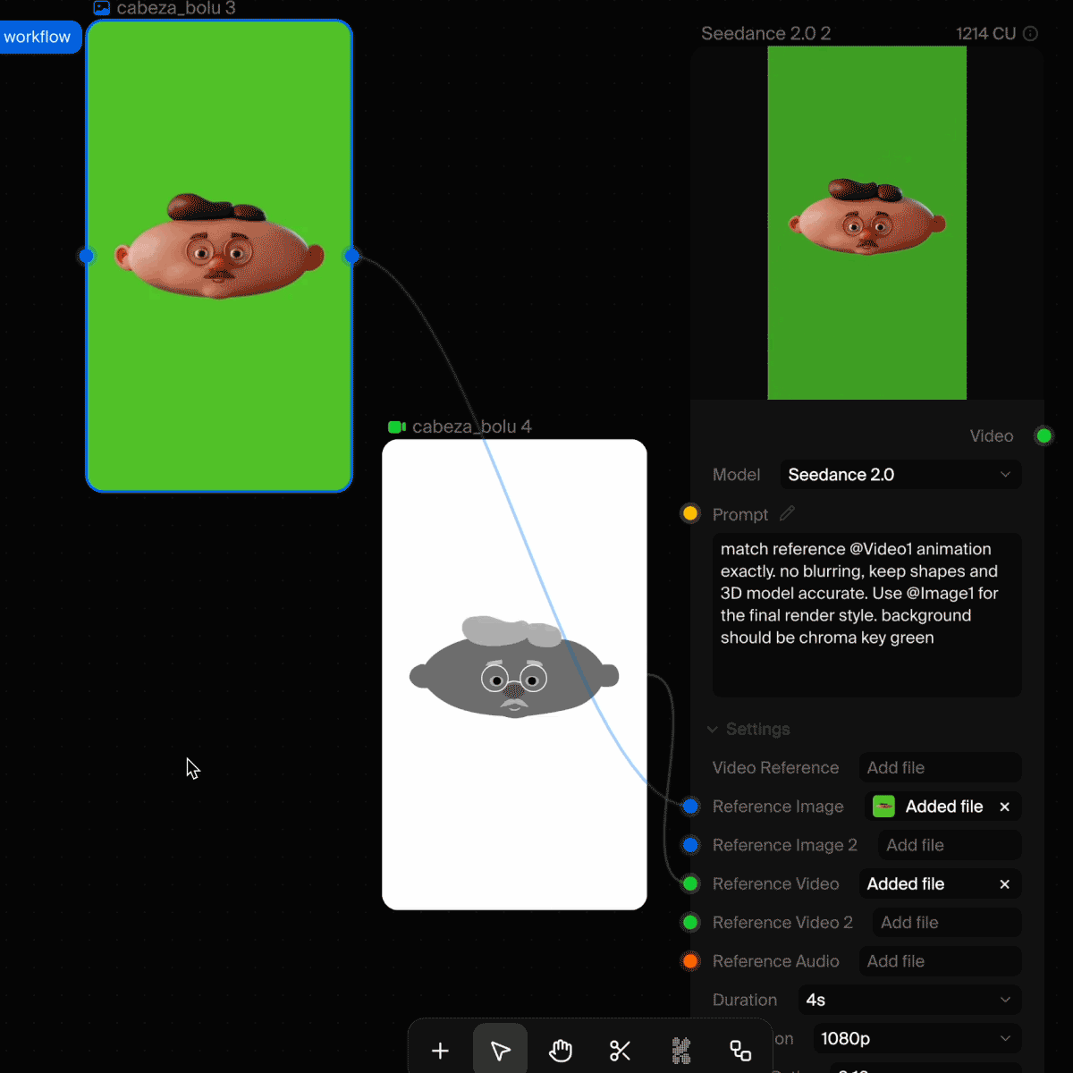The width and height of the screenshot is (1073, 1073).
Task: Click the connected nodes icon in toolbar
Action: click(x=740, y=1051)
